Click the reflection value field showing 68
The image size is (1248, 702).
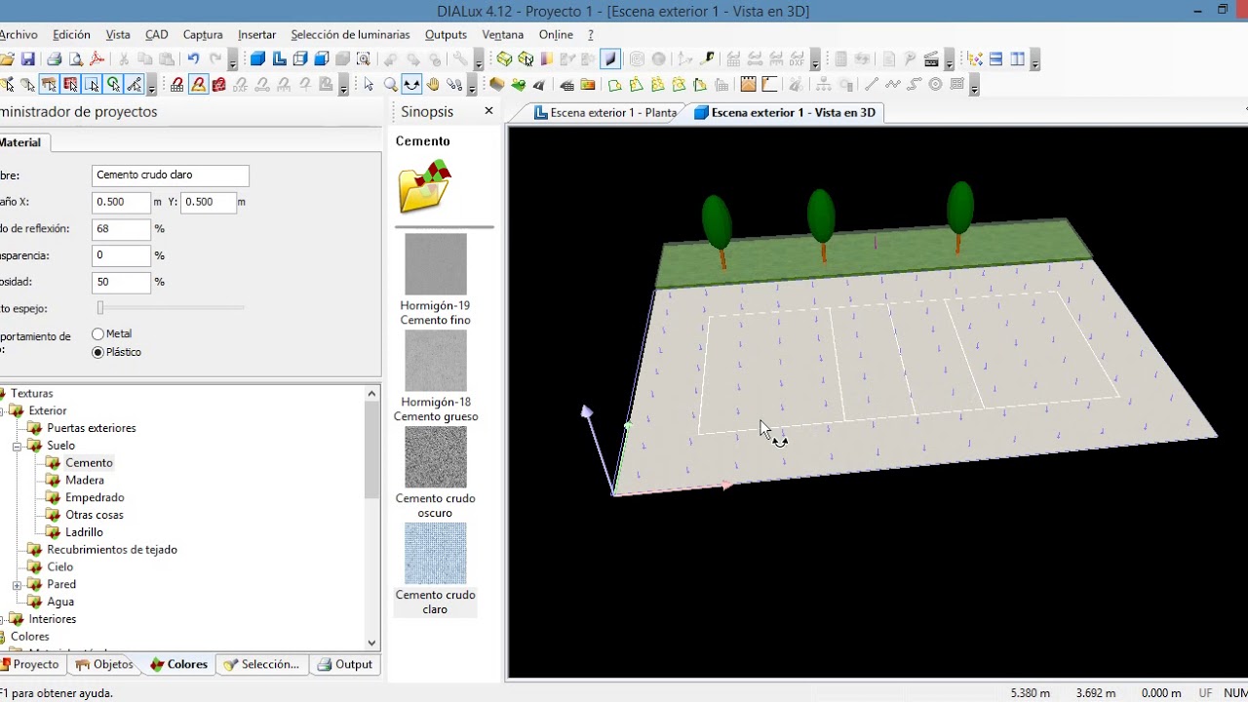tap(122, 229)
